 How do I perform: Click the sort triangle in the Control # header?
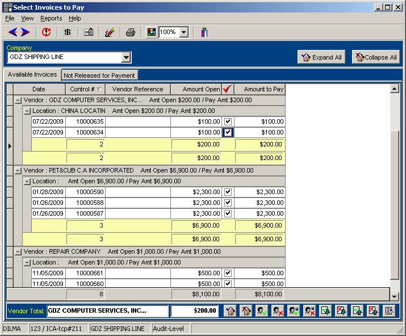click(x=99, y=90)
